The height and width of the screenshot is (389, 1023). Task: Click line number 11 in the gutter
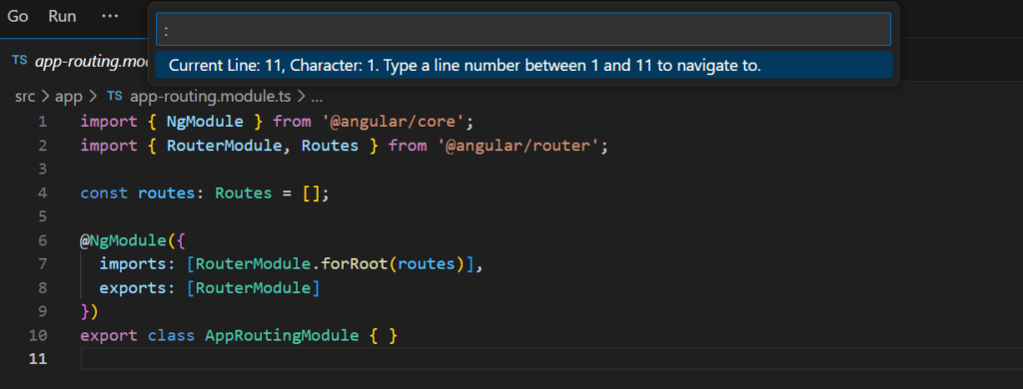pos(39,359)
